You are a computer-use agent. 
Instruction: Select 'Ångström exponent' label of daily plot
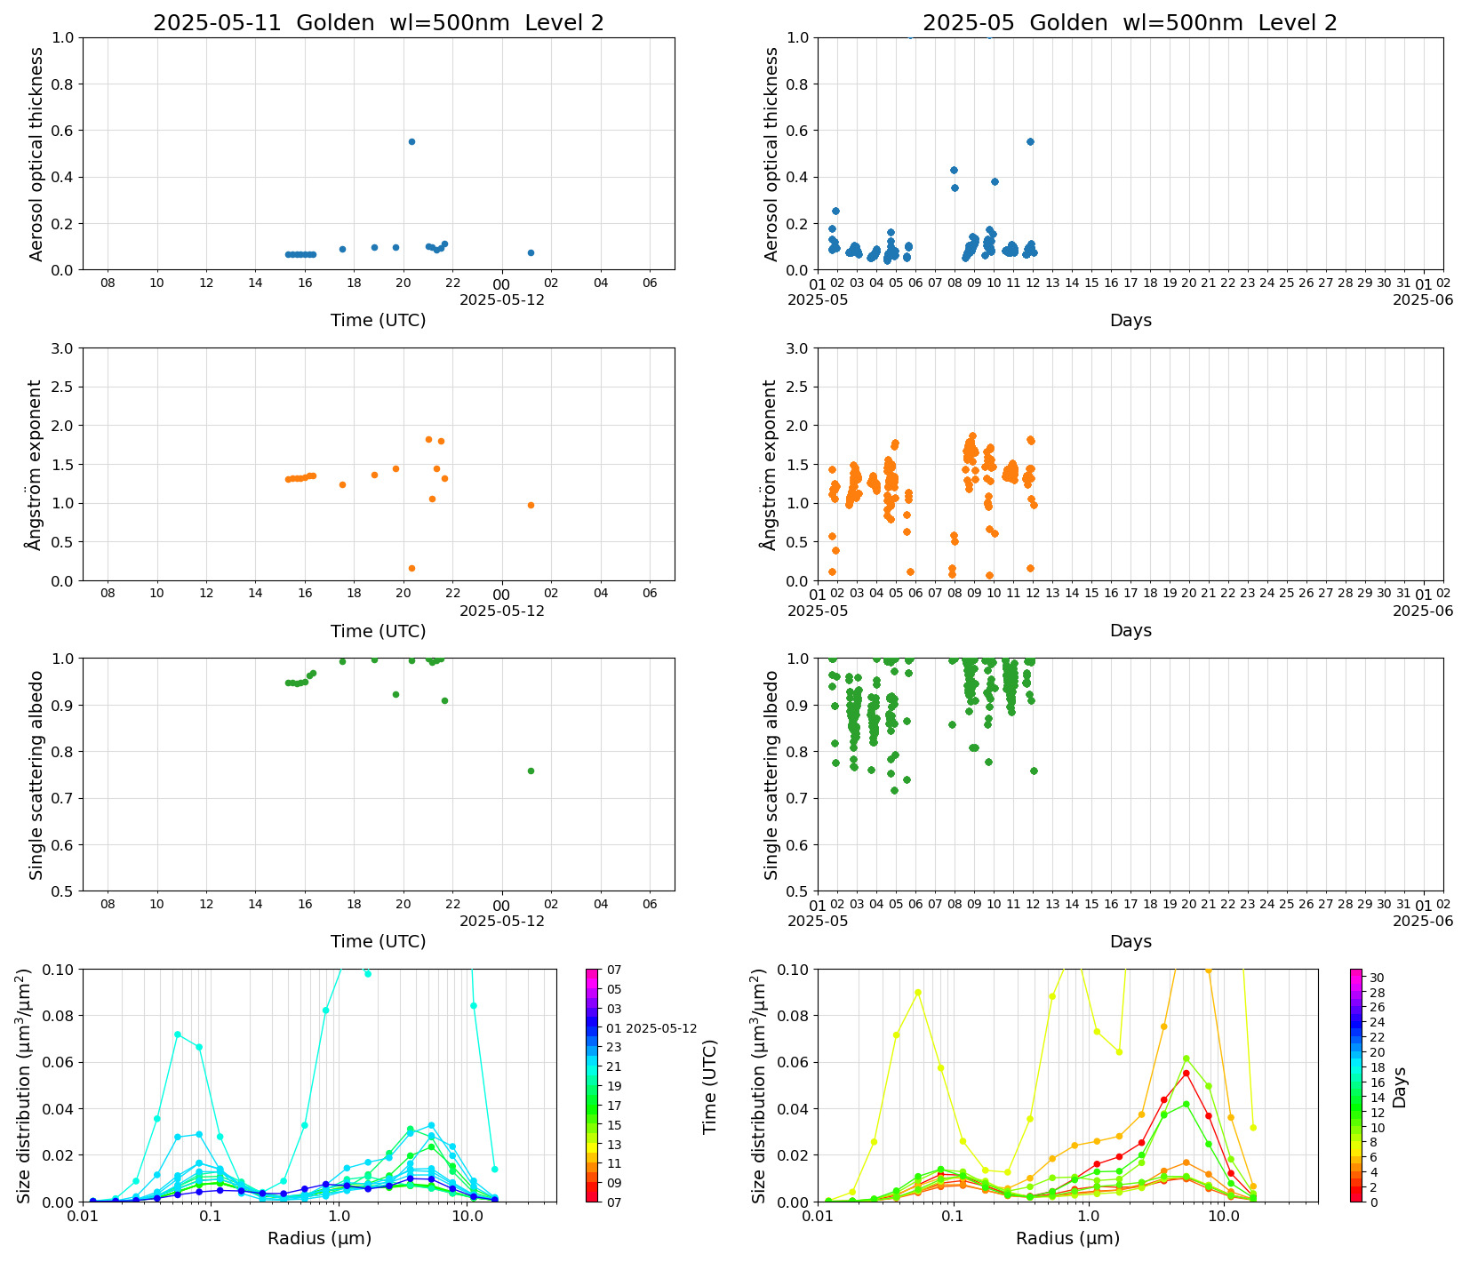pos(36,465)
